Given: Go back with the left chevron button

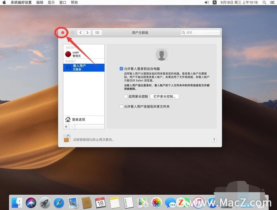Looking at the screenshot, I should pyautogui.click(x=81, y=33).
